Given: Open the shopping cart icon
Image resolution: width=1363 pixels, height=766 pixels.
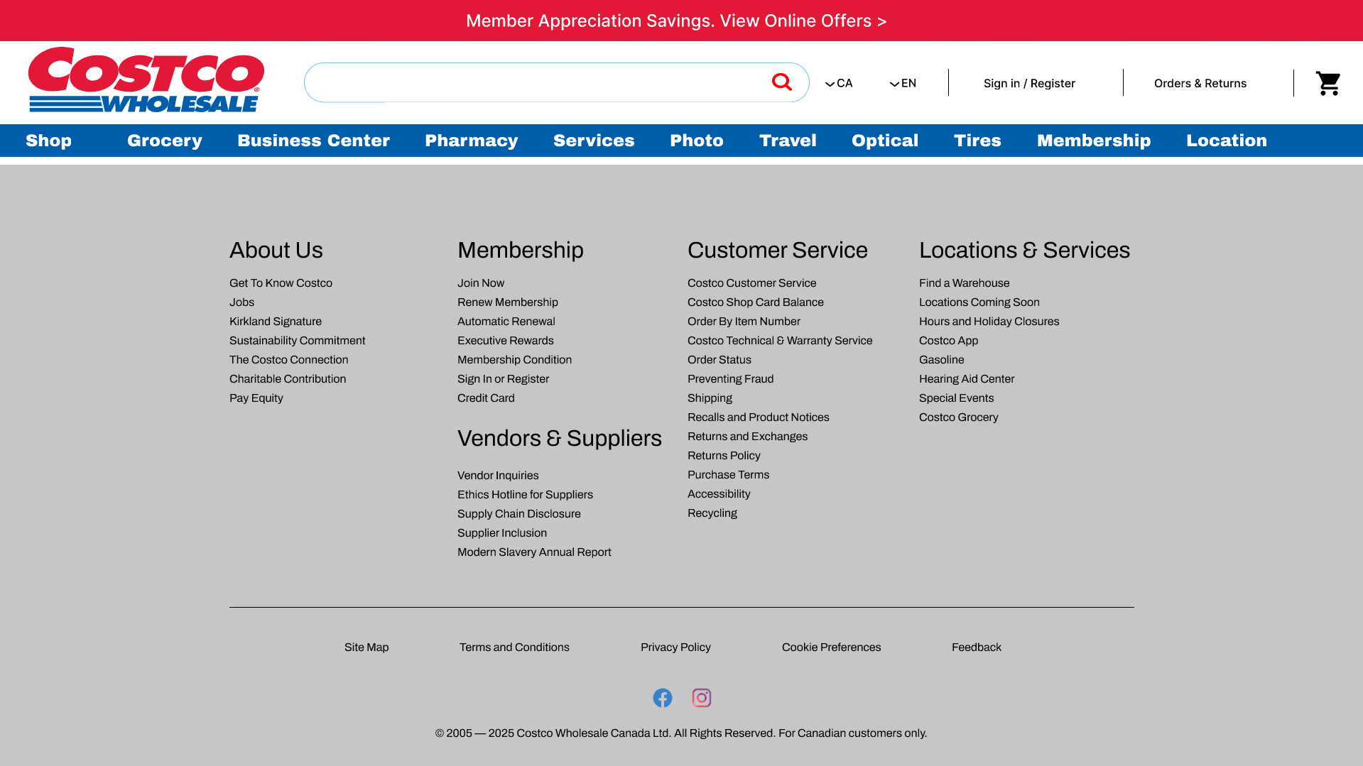Looking at the screenshot, I should tap(1327, 83).
